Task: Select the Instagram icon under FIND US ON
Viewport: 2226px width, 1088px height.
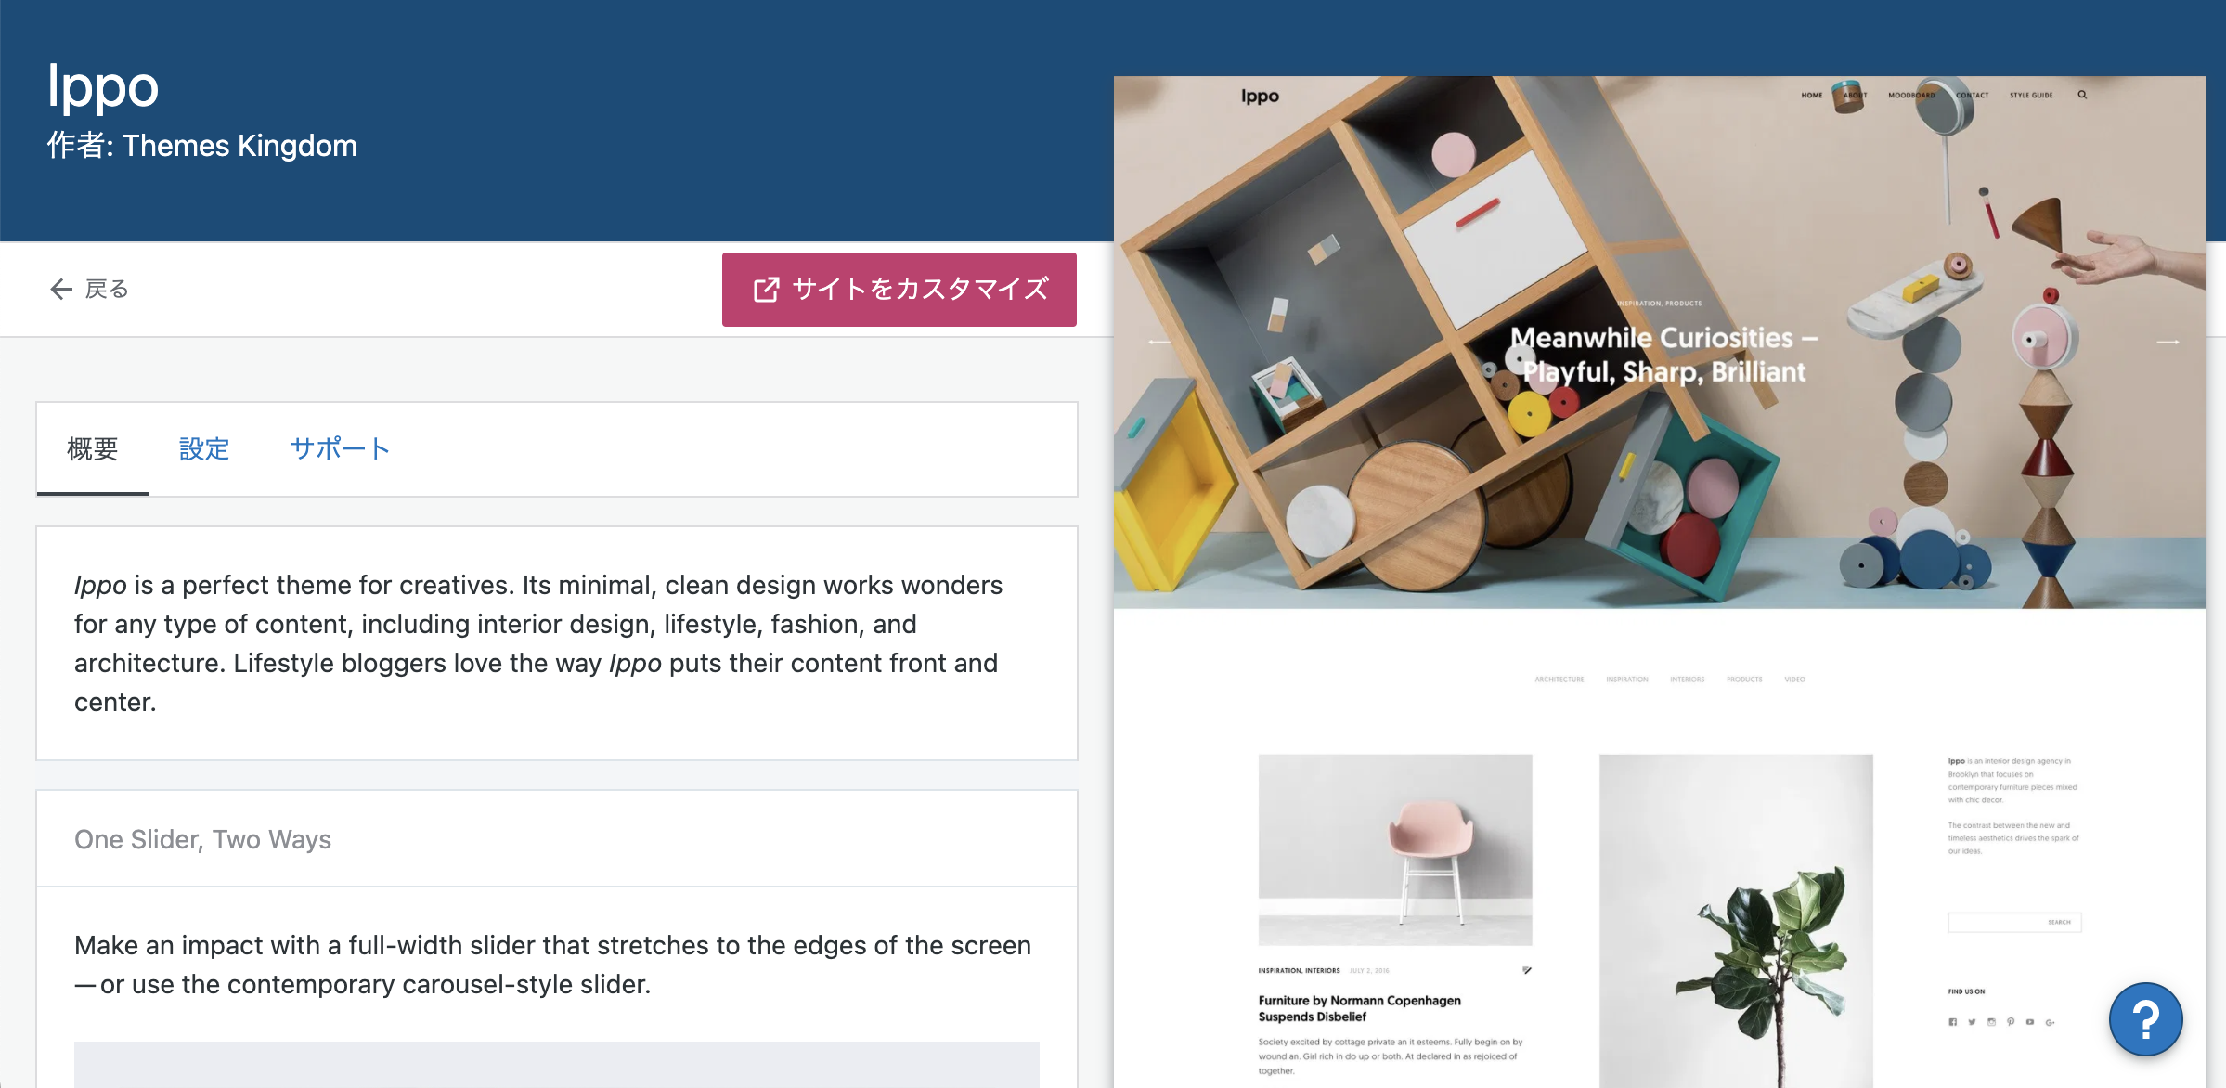Action: (x=1991, y=1022)
